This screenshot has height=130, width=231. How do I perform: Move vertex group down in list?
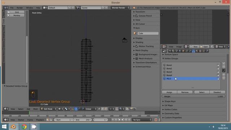click(224, 78)
